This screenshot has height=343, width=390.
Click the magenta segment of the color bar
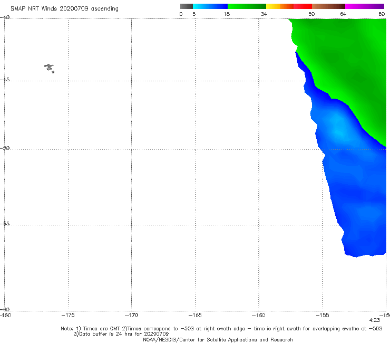(x=365, y=6)
